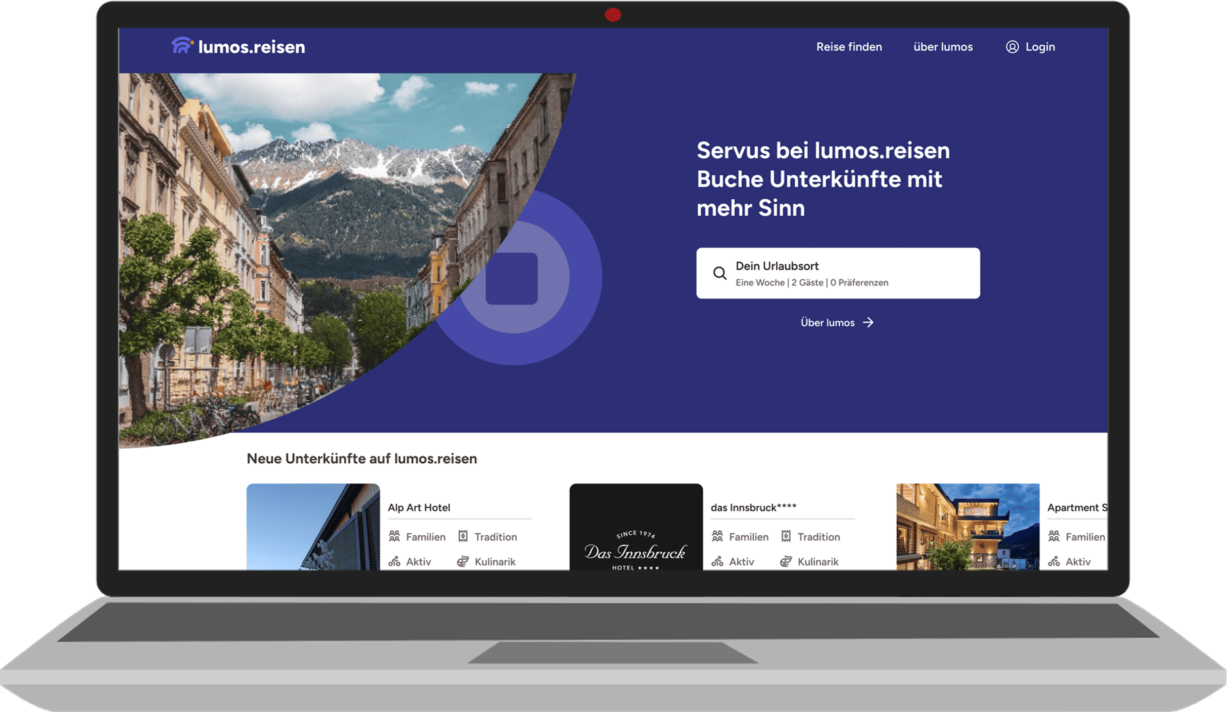The width and height of the screenshot is (1228, 712).
Task: Select Tradition label on Alp Art Hotel card
Action: coord(495,537)
